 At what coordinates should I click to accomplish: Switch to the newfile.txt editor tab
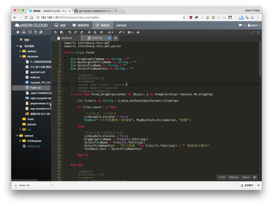66,38
